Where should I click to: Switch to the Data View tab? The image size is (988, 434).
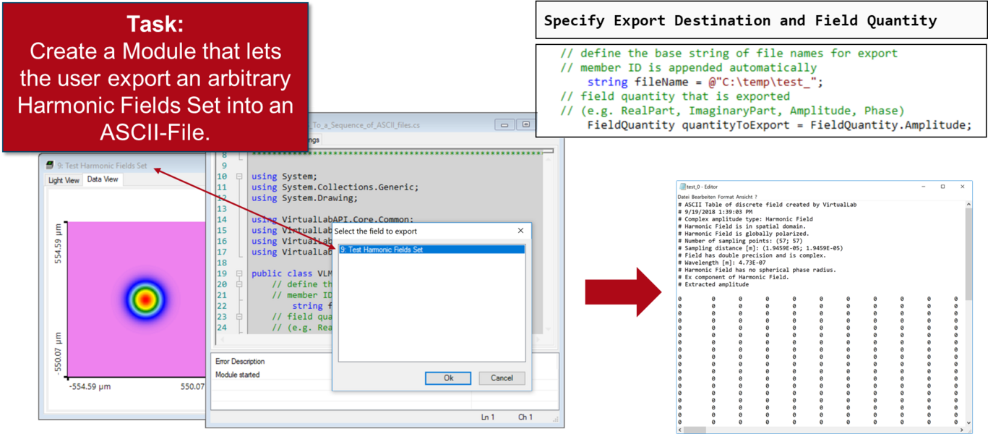click(102, 179)
